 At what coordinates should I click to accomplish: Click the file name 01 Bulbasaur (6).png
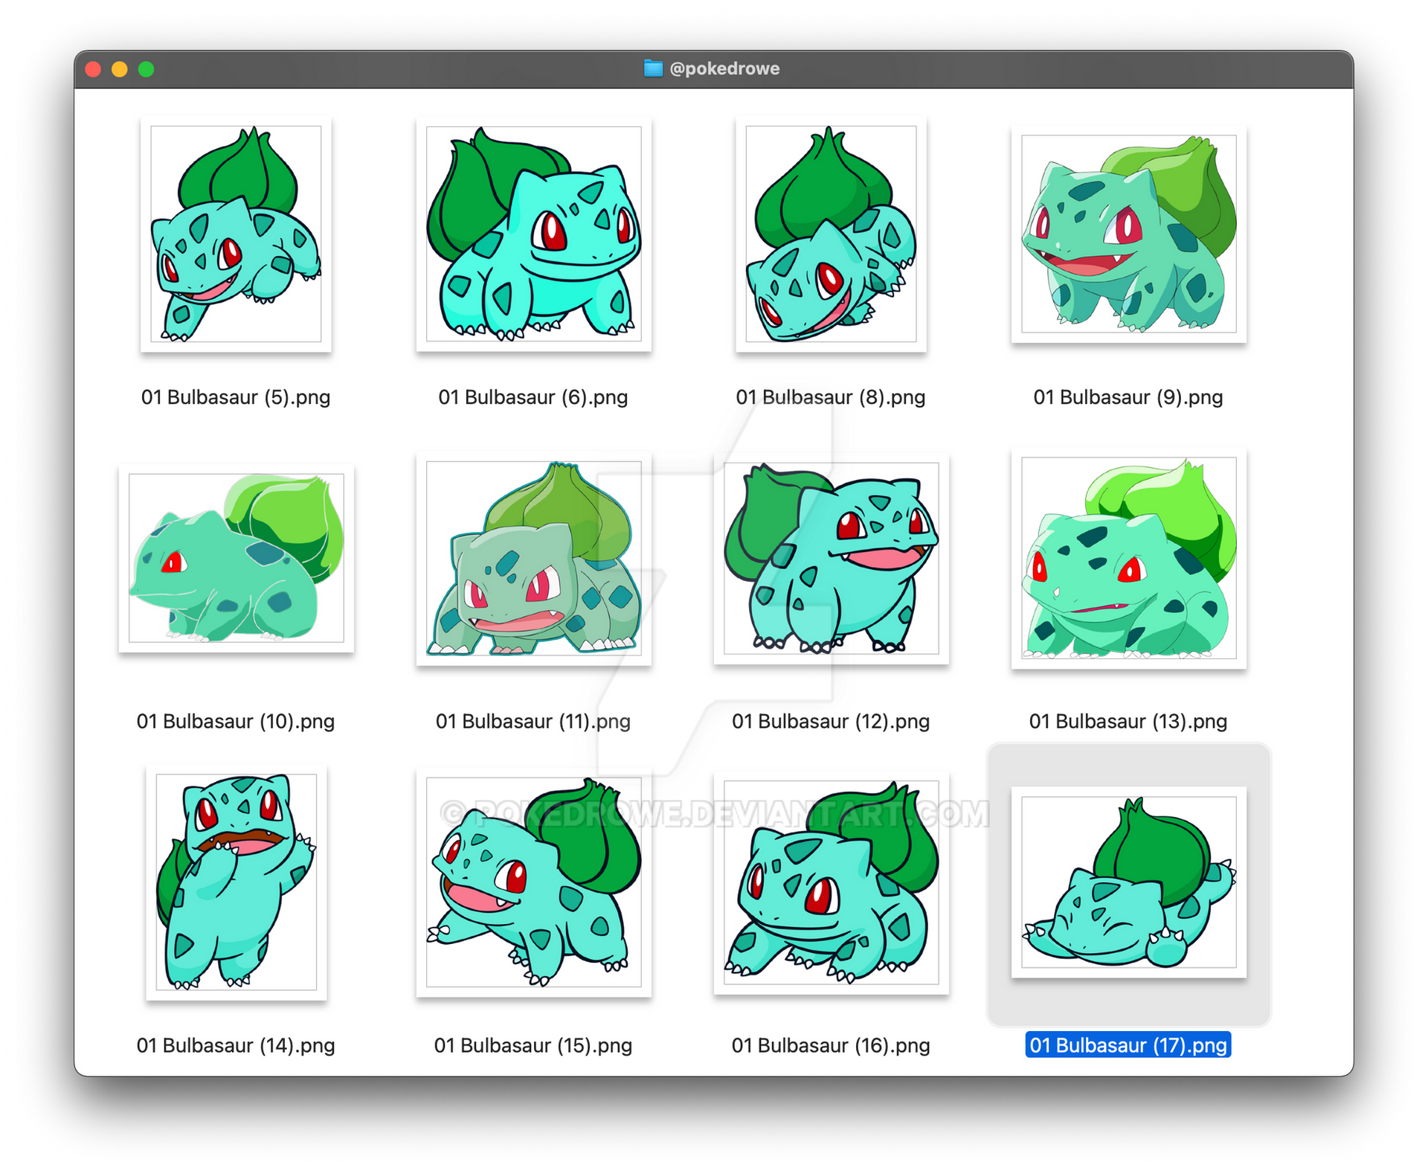point(533,397)
